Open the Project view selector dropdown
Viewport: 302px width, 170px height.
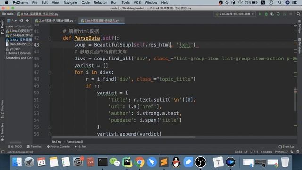point(11,21)
